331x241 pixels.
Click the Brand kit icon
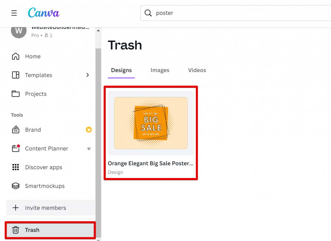point(16,130)
